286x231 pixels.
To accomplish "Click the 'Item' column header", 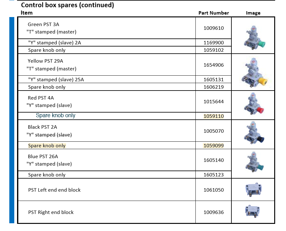I will (x=27, y=13).
